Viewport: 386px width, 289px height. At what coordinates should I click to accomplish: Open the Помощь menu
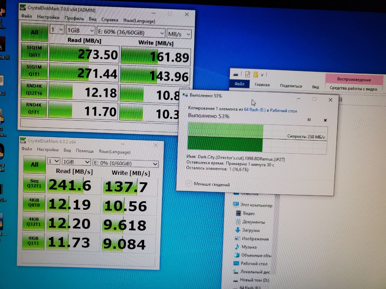[85, 151]
